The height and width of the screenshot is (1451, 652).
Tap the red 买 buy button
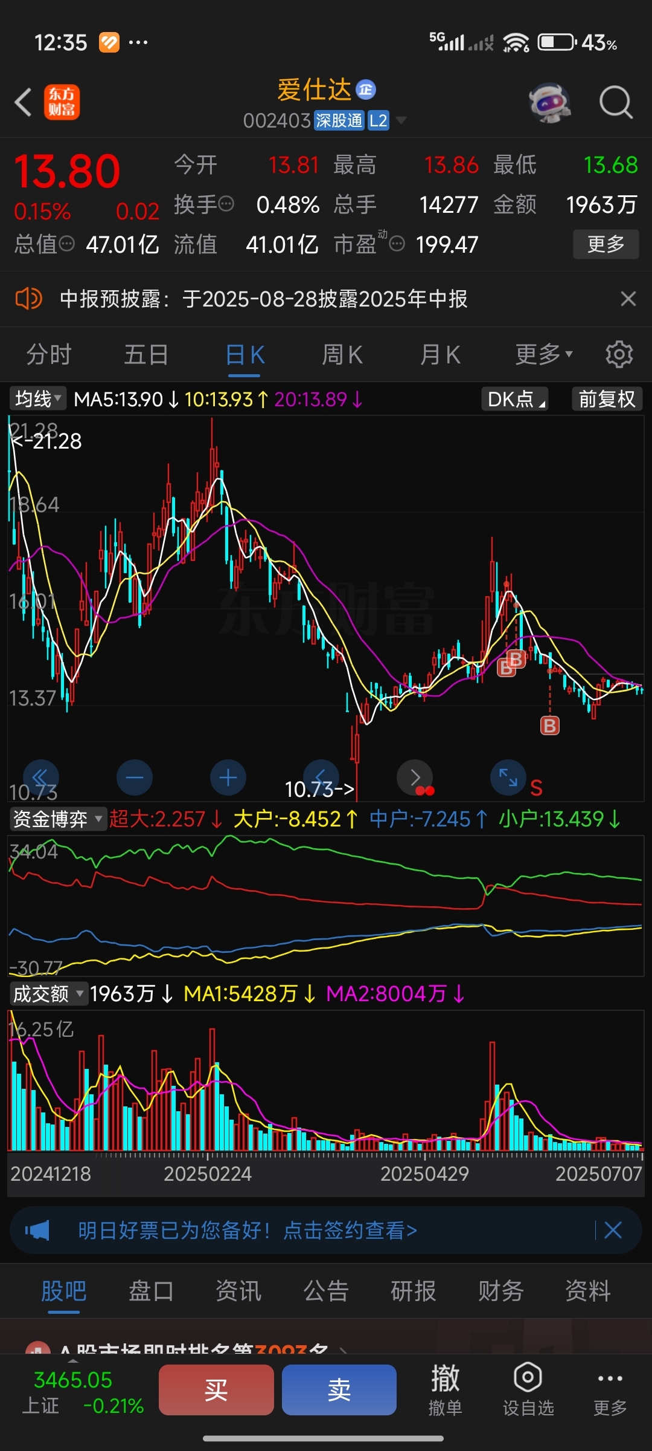[x=216, y=1390]
